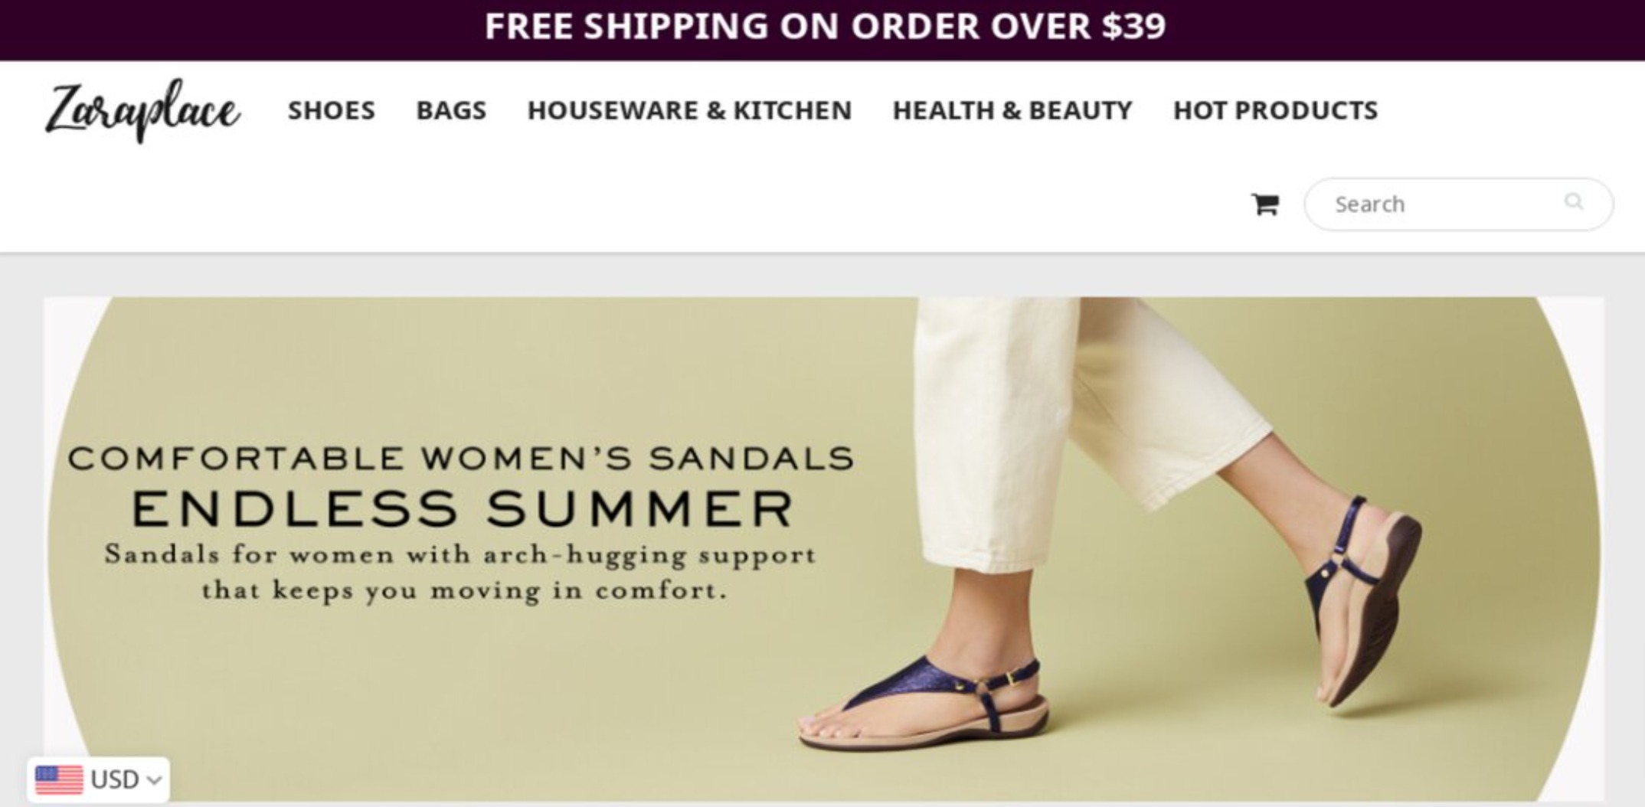The image size is (1645, 807).
Task: Click COMFORTABLE WOMEN'S SANDALS banner text
Action: pyautogui.click(x=461, y=458)
